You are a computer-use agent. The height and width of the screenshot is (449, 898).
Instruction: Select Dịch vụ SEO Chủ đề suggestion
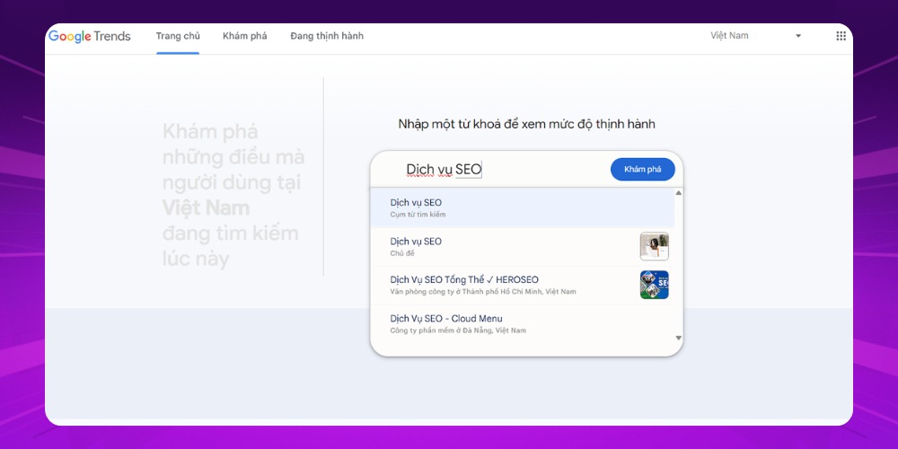[523, 247]
